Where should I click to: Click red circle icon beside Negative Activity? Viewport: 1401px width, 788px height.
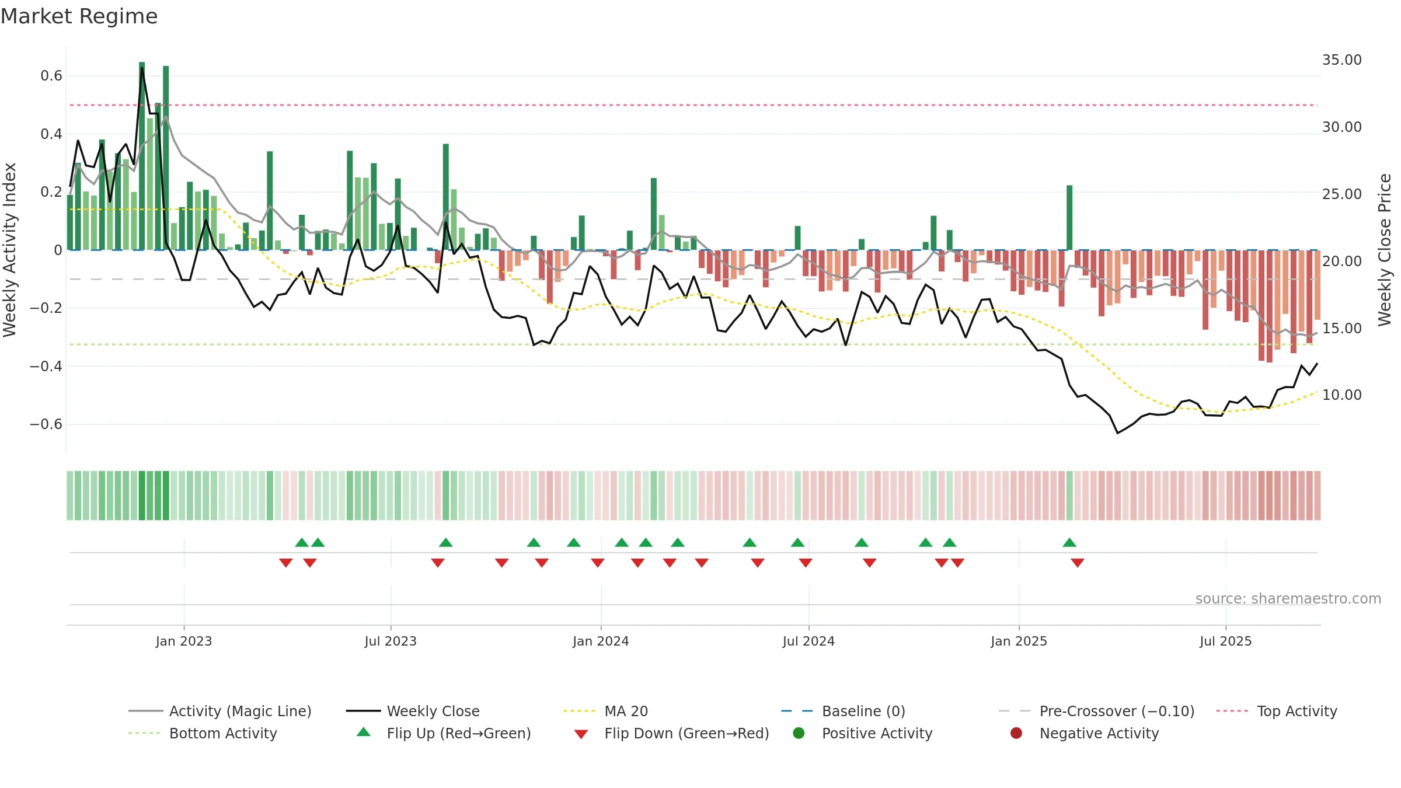tap(1016, 733)
